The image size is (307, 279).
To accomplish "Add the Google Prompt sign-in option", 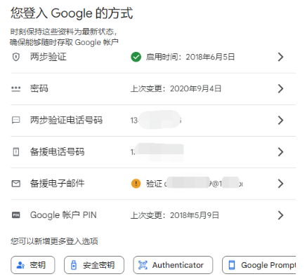I will (259, 265).
